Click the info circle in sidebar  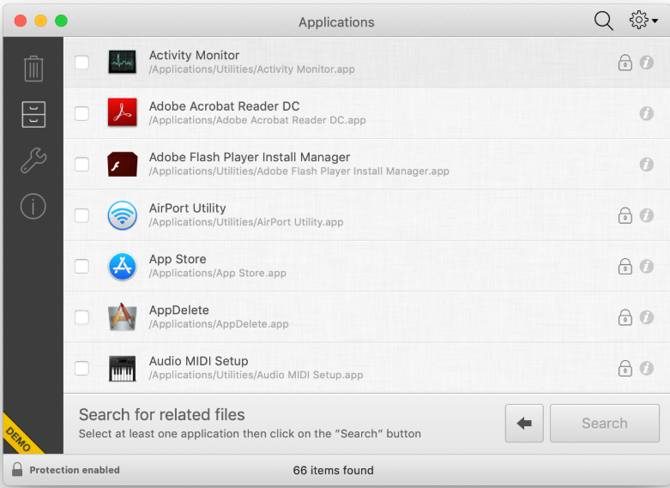33,206
